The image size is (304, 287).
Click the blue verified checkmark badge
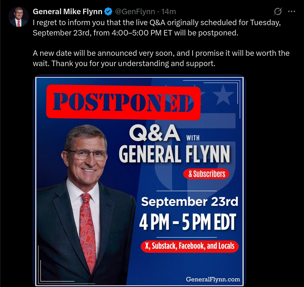point(108,12)
